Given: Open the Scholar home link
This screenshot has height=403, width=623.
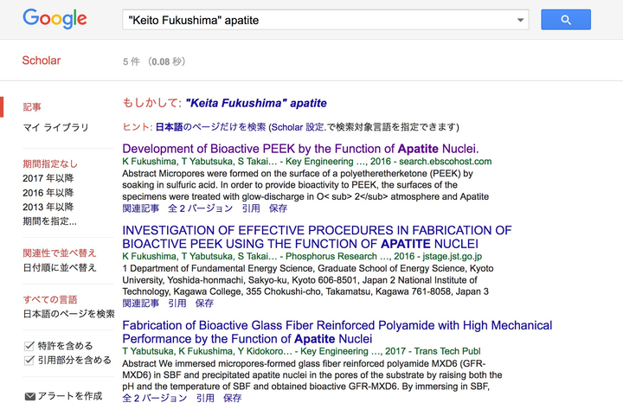Looking at the screenshot, I should click(x=42, y=61).
